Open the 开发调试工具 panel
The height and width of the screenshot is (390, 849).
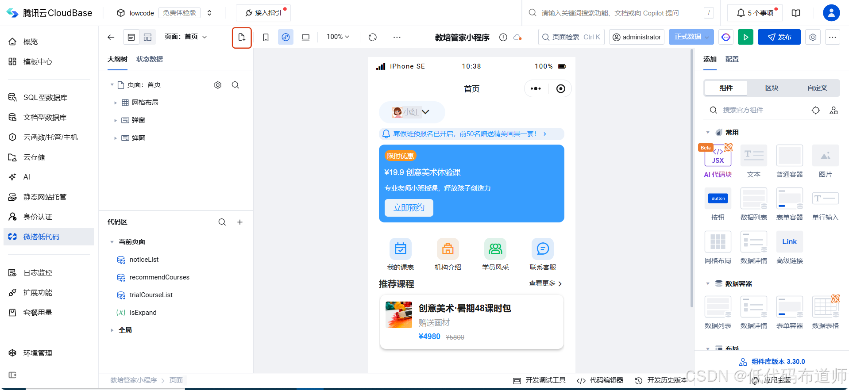point(540,380)
